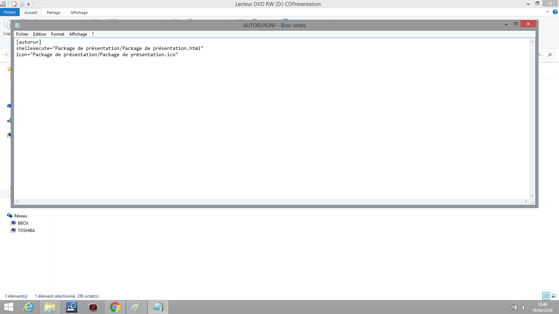This screenshot has height=314, width=559.
Task: Click in the shellexecute line of text
Action: [x=110, y=48]
